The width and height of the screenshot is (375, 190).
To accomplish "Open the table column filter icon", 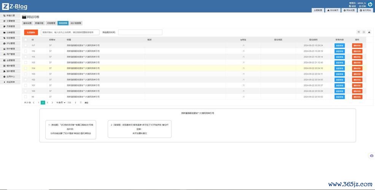I will click(359, 32).
